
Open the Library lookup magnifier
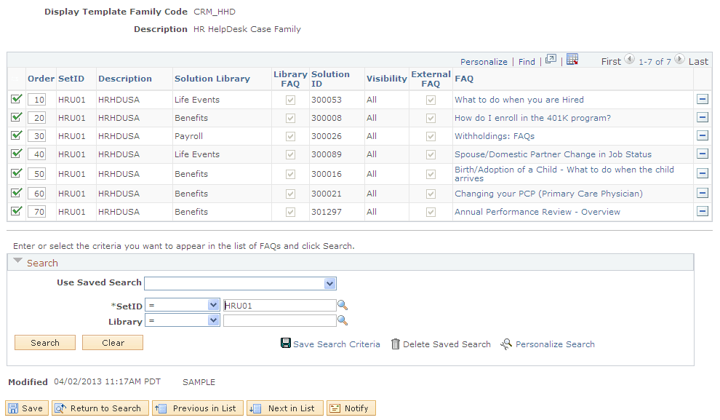(342, 320)
